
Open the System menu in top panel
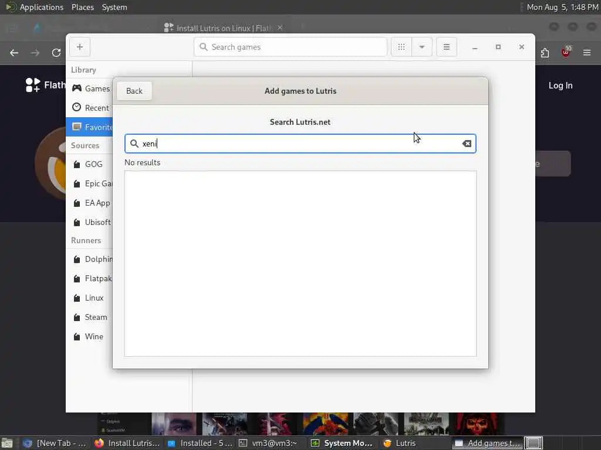pyautogui.click(x=114, y=7)
